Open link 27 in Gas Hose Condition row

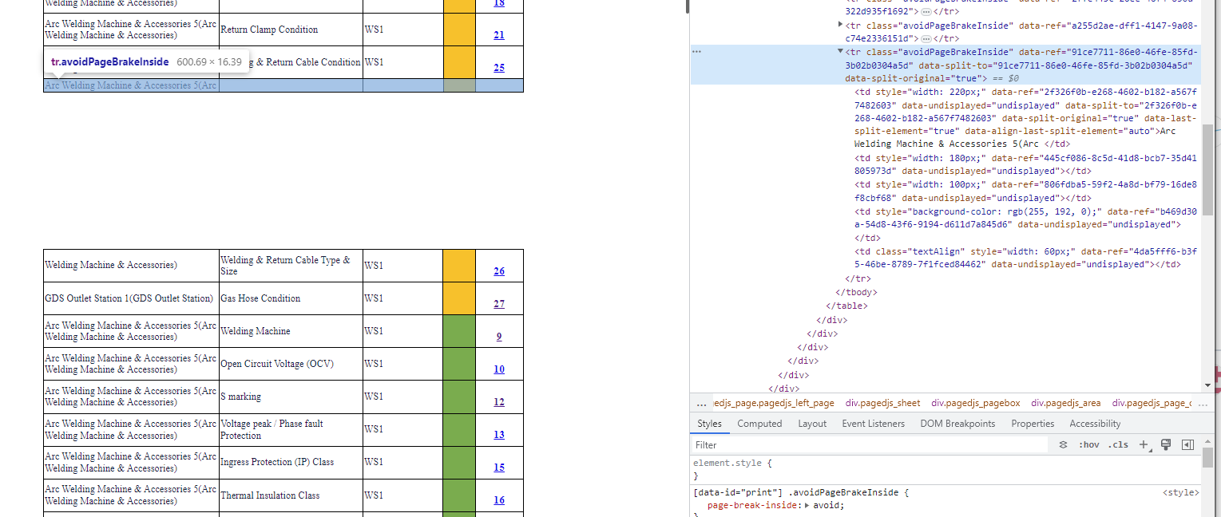pos(499,304)
